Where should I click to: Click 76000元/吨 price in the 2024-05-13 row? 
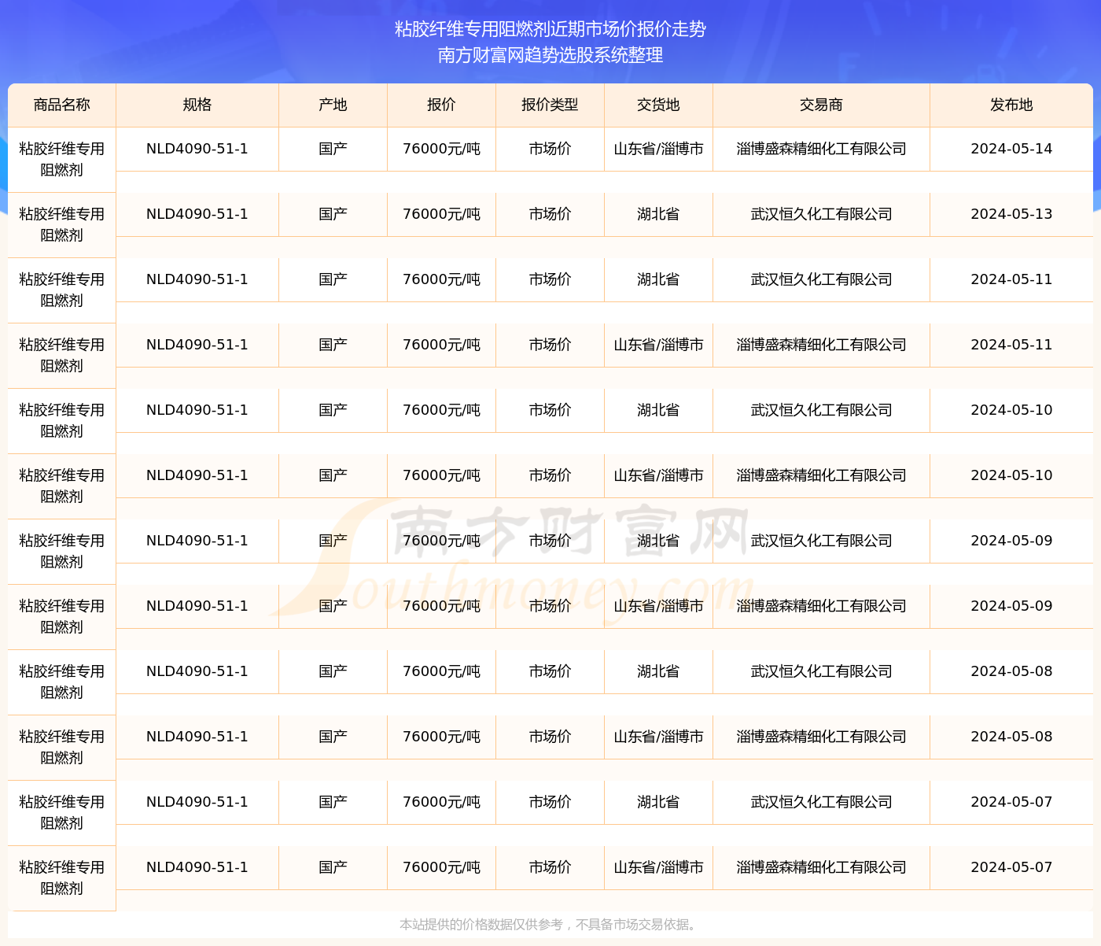pos(442,214)
